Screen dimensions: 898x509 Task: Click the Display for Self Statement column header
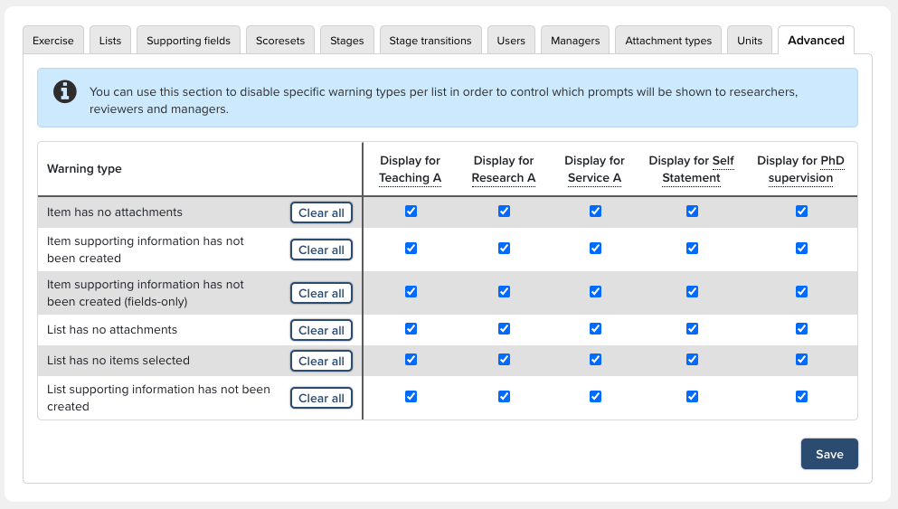click(x=691, y=169)
